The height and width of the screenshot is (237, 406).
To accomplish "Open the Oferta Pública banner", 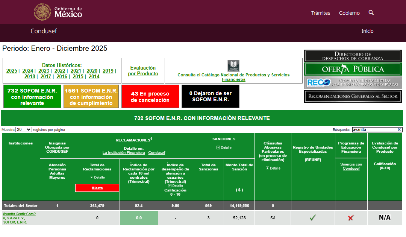I will pyautogui.click(x=353, y=69).
